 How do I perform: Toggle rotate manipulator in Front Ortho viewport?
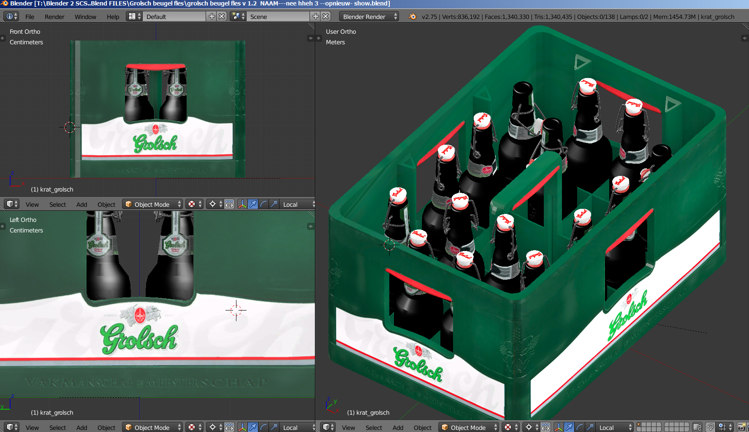(x=263, y=204)
